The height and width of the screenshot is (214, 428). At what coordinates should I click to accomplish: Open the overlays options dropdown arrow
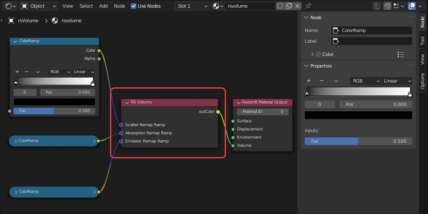coord(420,6)
